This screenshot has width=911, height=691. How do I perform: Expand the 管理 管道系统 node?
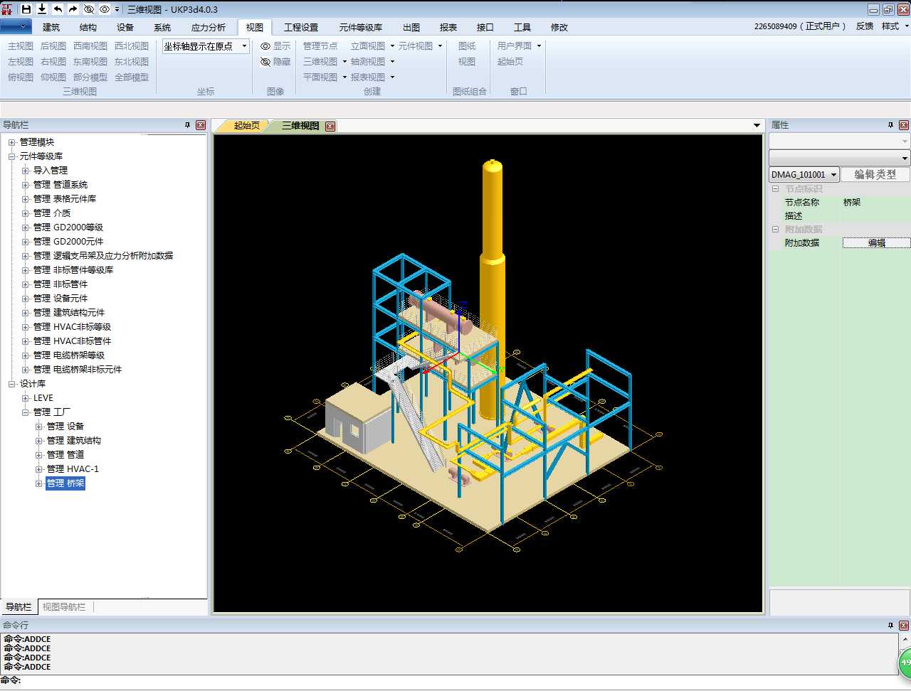[25, 185]
